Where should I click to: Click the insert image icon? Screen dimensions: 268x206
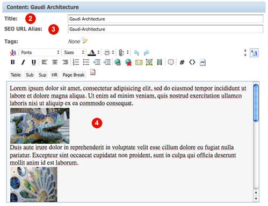[x=149, y=62]
